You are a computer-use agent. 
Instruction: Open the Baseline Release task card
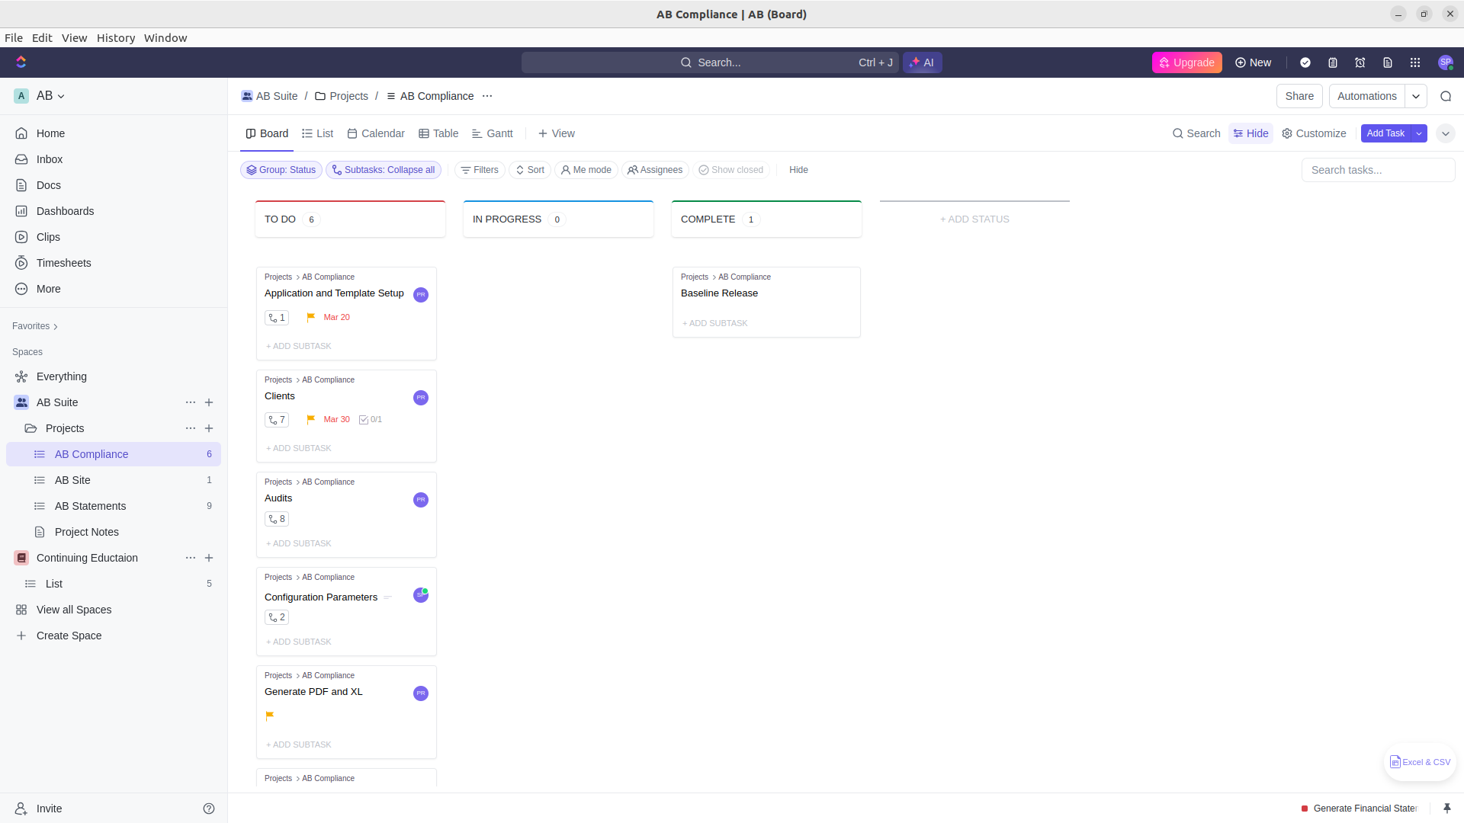coord(719,293)
